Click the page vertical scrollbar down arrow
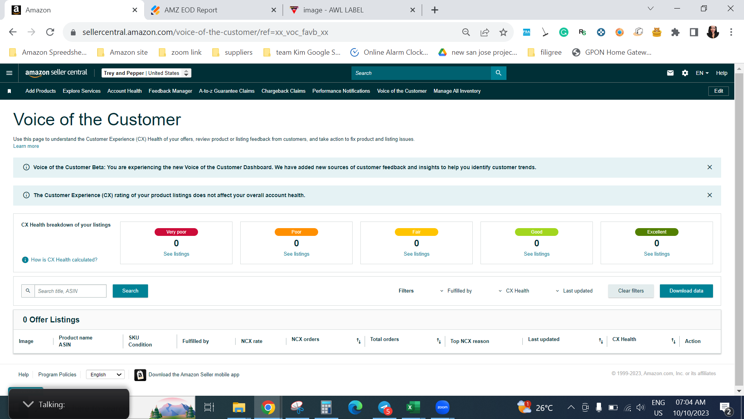Screen dimensions: 744x419 pos(739,391)
